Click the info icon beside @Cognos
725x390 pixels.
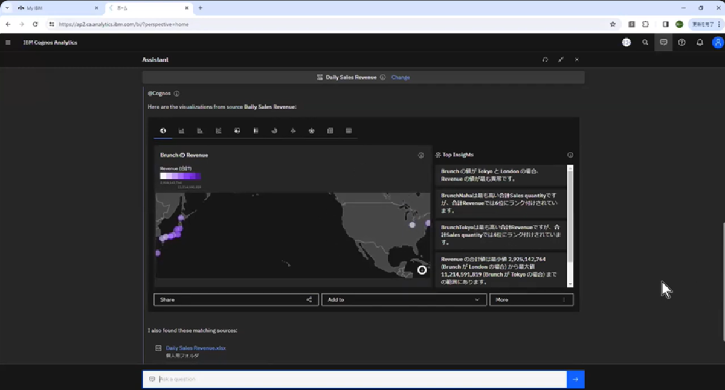click(176, 94)
